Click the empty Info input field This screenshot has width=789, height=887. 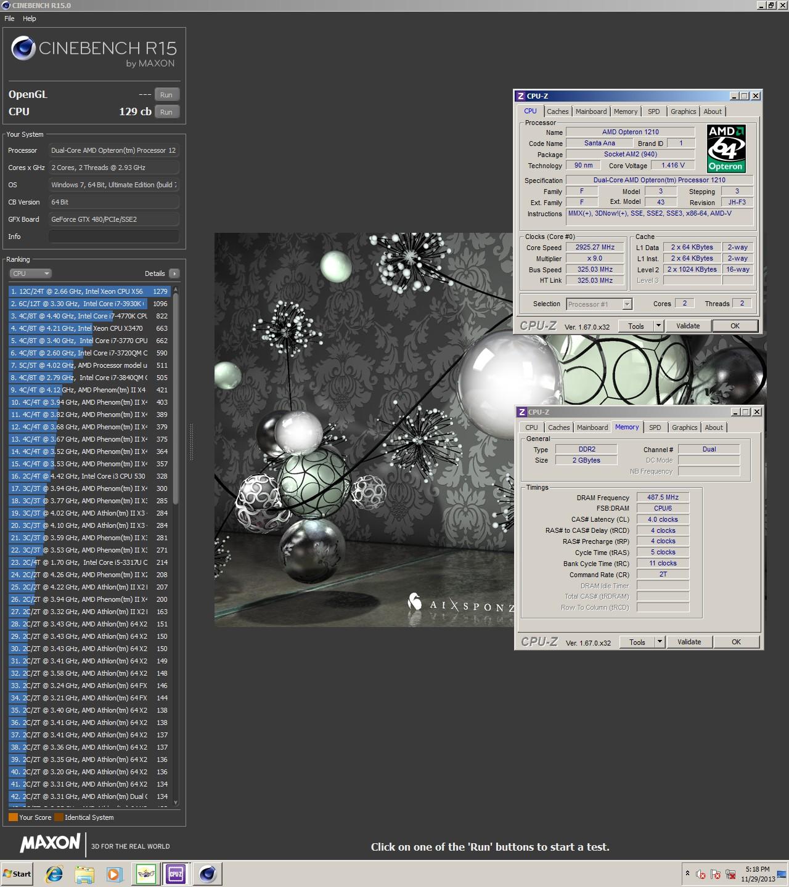[114, 237]
